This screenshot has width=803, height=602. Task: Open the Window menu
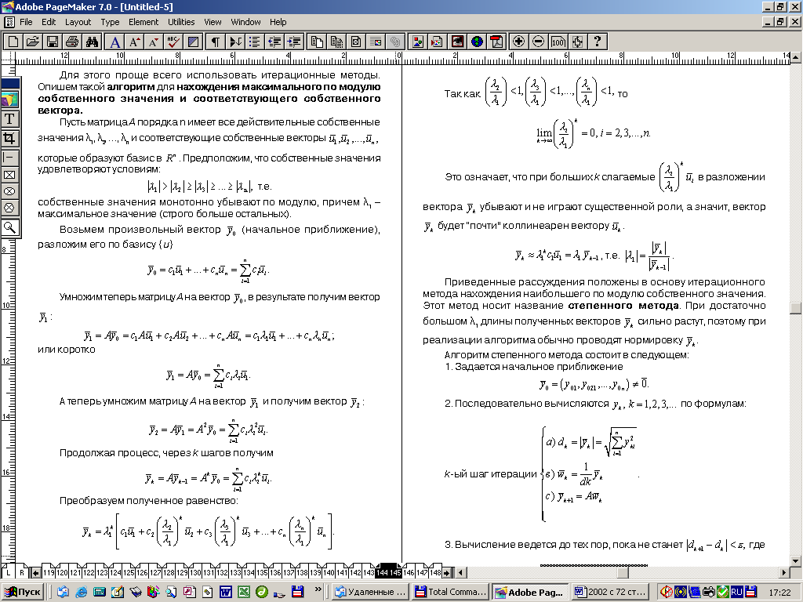pos(245,22)
